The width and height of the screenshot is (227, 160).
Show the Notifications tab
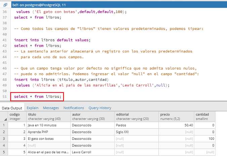coord(74,108)
